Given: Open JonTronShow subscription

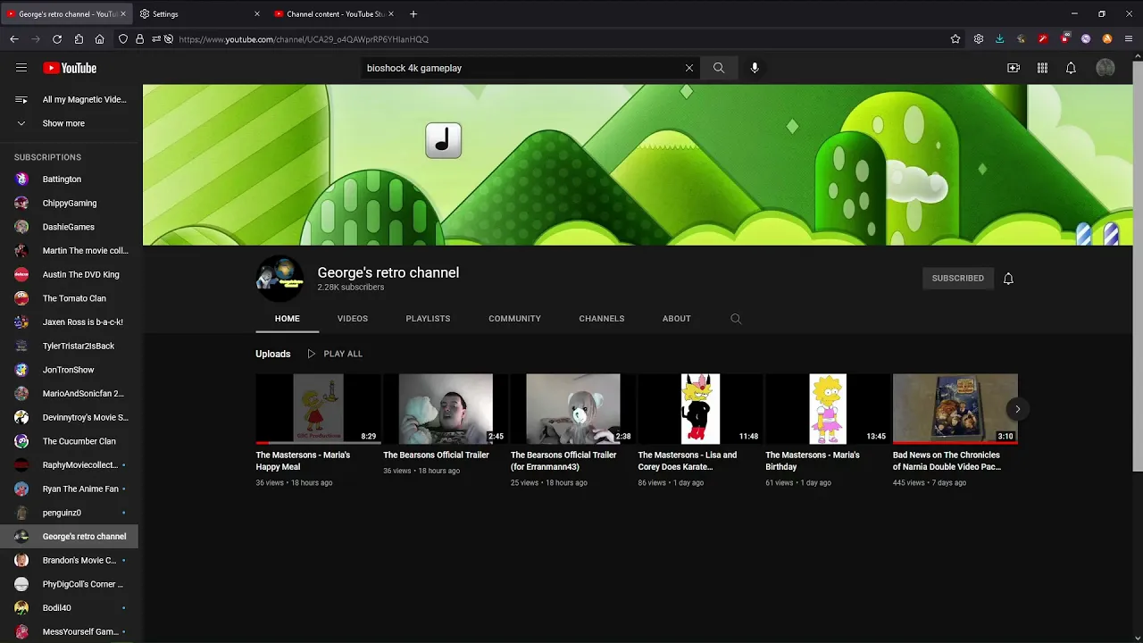Looking at the screenshot, I should [x=70, y=370].
